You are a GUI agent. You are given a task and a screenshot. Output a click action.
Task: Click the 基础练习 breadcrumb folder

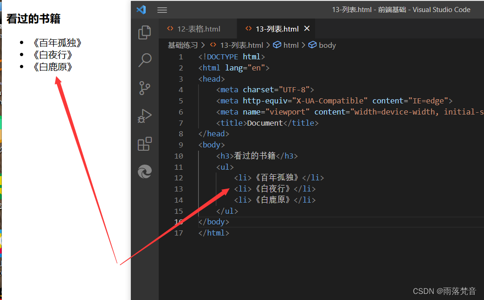coord(183,45)
